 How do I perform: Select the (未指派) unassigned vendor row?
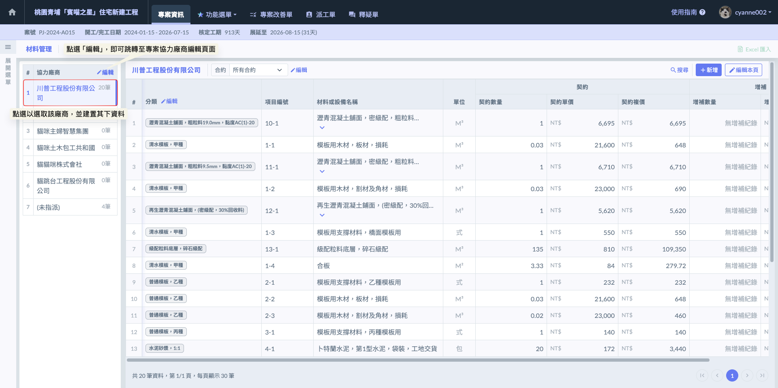[x=49, y=207]
